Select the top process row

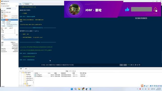[x=10, y=23]
